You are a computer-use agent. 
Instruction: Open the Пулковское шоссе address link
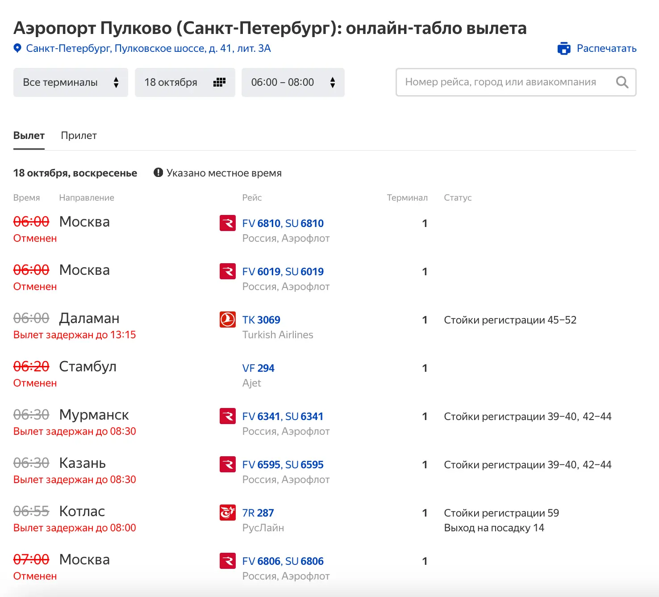click(148, 48)
